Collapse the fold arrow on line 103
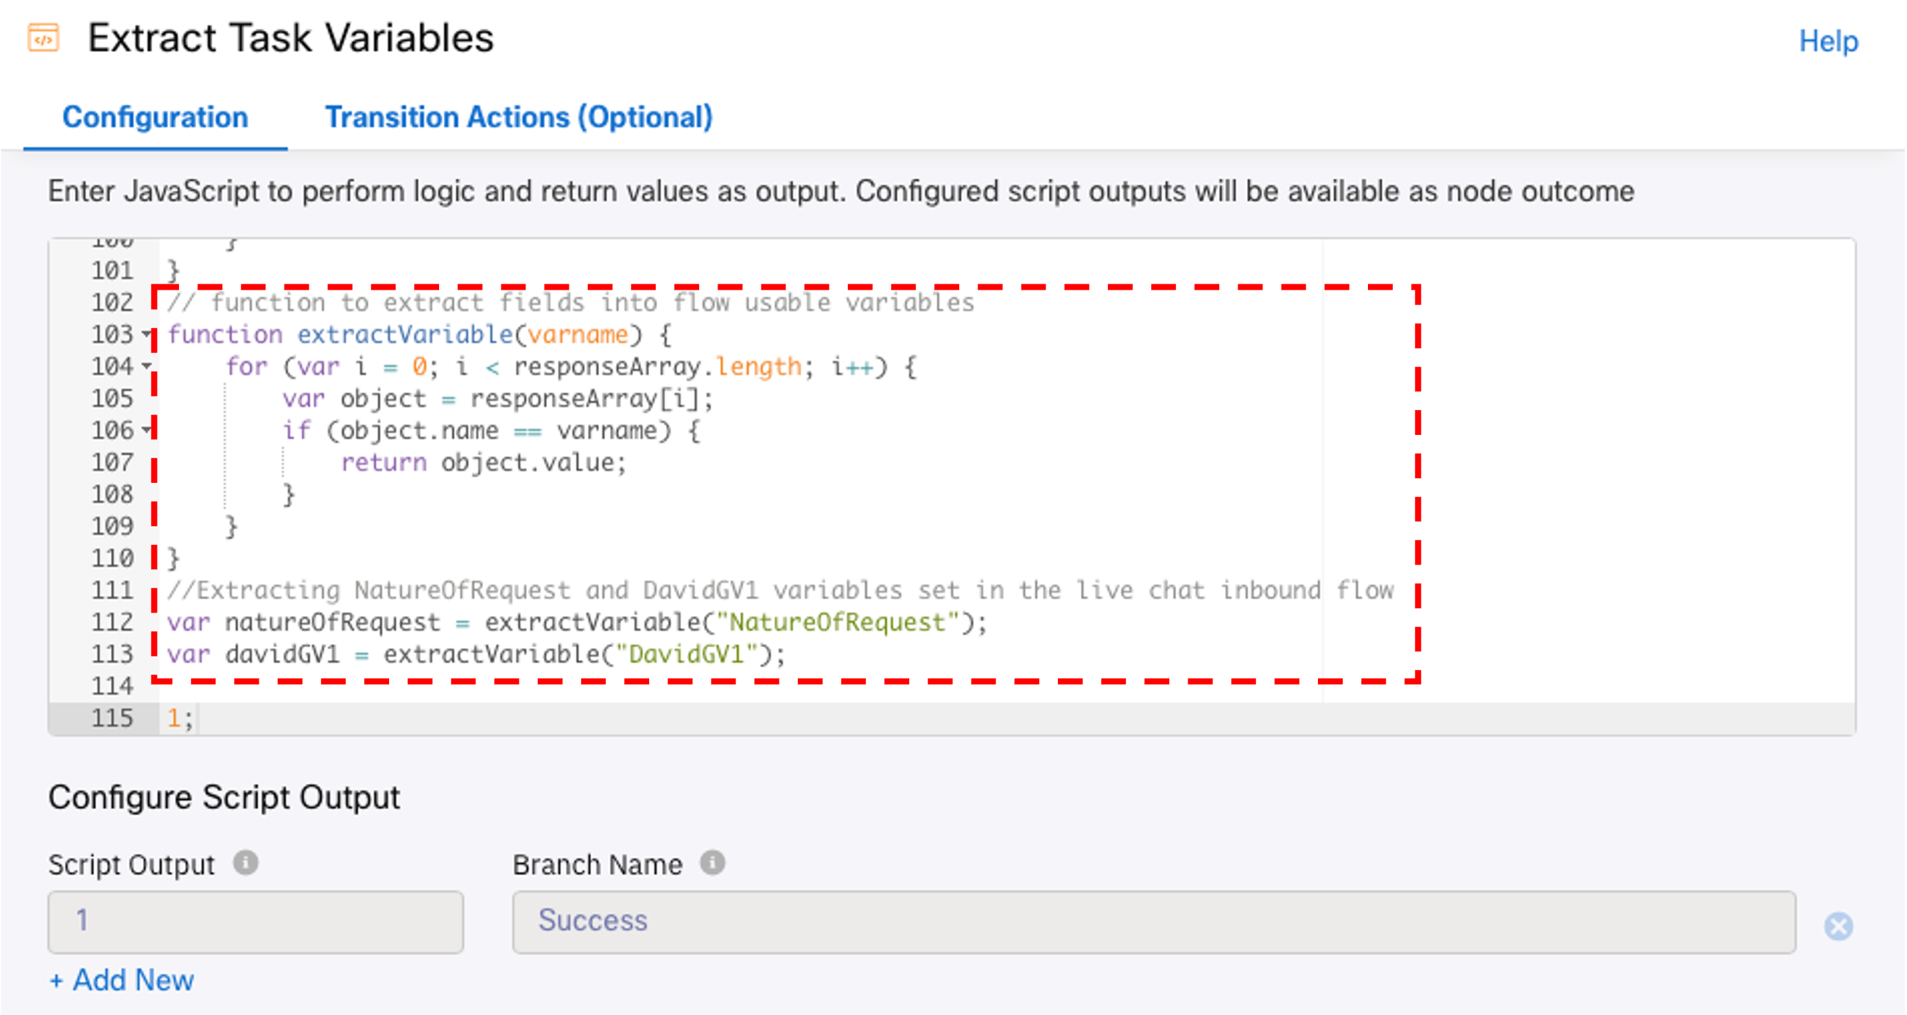The height and width of the screenshot is (1015, 1907). click(147, 334)
